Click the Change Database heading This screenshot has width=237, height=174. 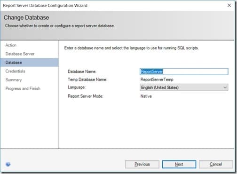point(26,17)
